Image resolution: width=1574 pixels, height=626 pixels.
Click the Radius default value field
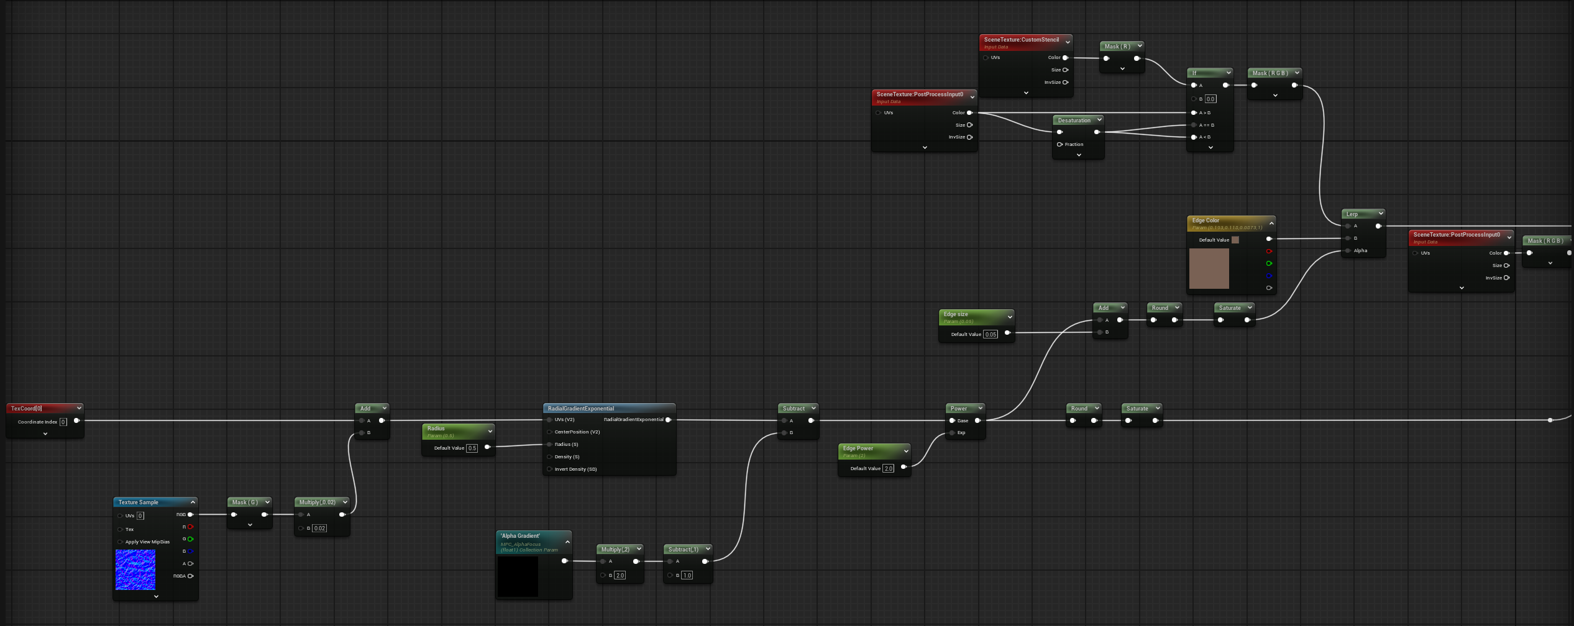[472, 448]
